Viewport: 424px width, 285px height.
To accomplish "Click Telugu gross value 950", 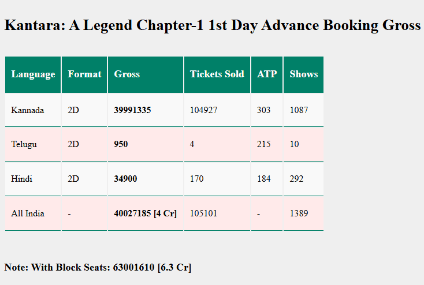I will coord(121,144).
